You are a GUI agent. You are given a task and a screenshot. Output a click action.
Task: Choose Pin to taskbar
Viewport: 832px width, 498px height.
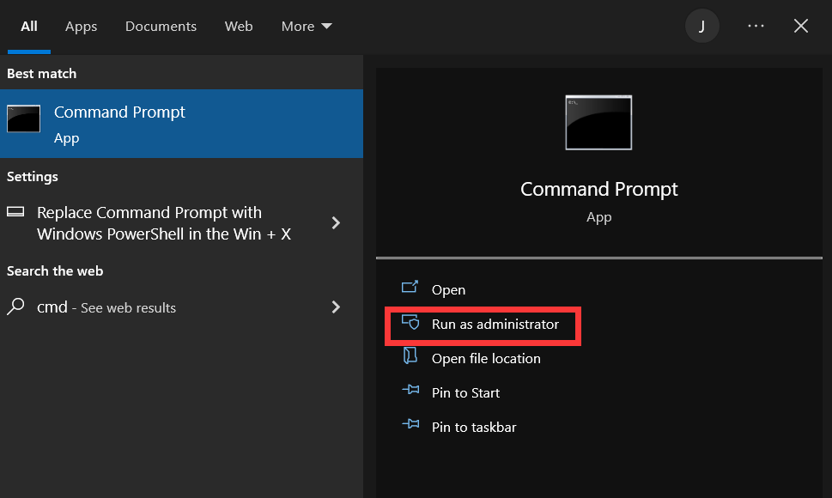pyautogui.click(x=474, y=427)
